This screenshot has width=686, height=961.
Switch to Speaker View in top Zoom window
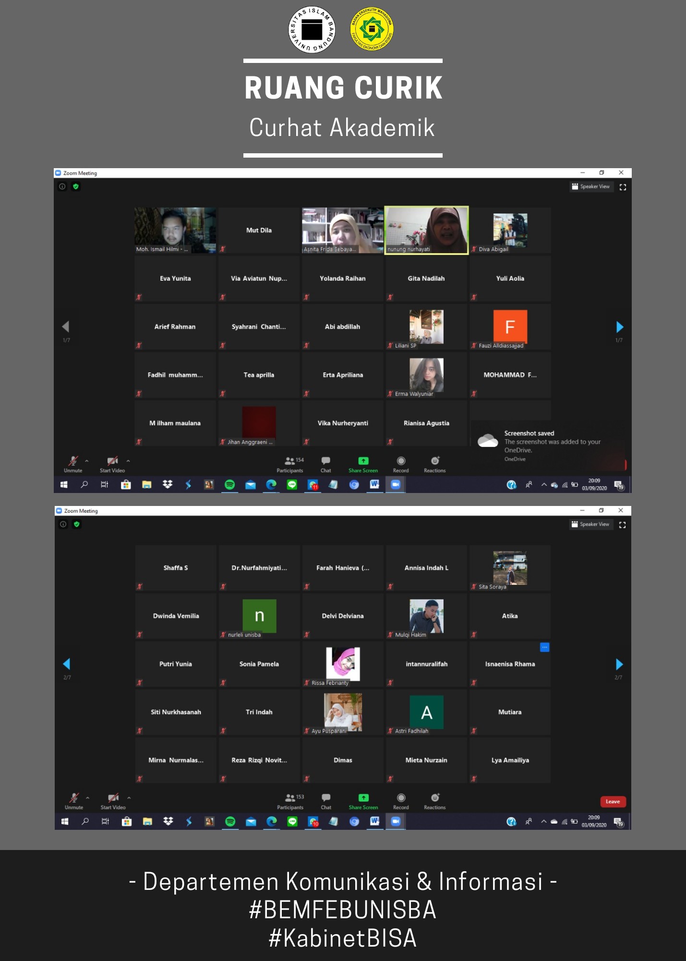click(591, 186)
